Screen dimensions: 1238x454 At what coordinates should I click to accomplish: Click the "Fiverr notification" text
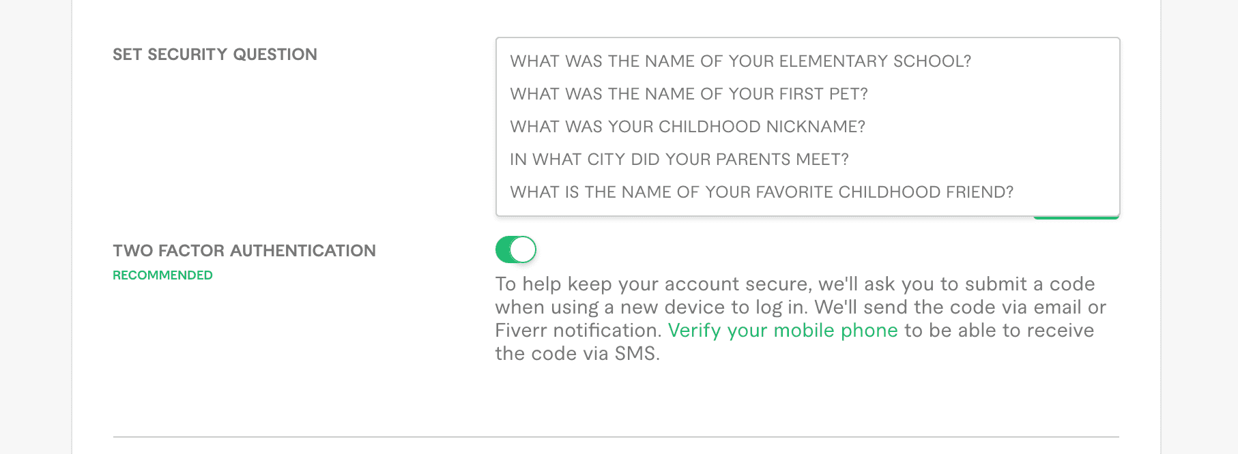click(577, 331)
